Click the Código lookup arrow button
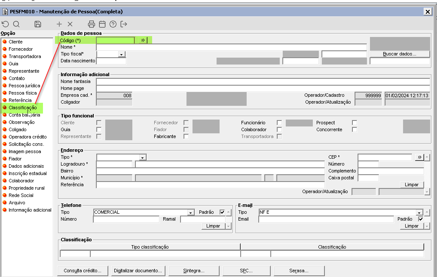This screenshot has width=437, height=277. coord(143,40)
